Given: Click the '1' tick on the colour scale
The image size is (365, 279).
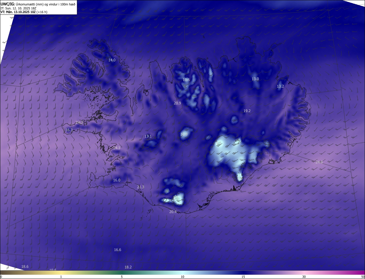Looking at the screenshot, I should point(61,277).
